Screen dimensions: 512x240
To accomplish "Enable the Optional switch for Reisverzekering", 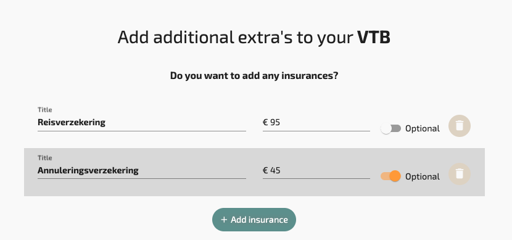I will (x=390, y=129).
